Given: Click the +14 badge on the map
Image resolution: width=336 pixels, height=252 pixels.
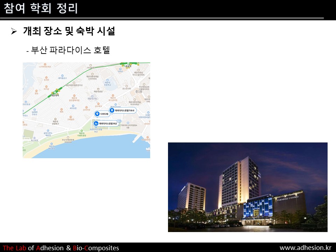Looking at the screenshot, I should pos(119,121).
